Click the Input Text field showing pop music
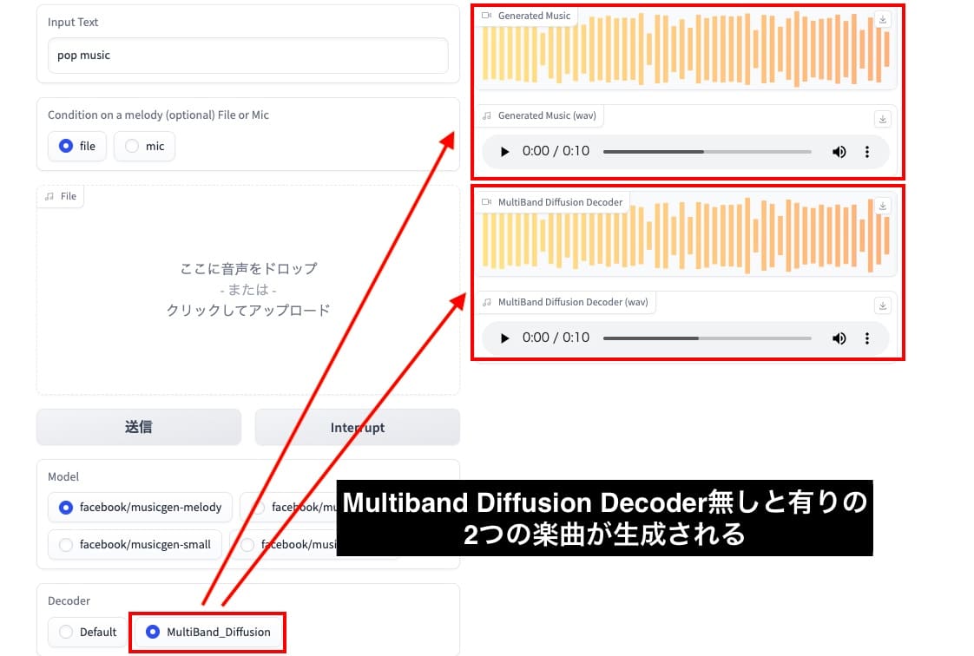Viewport: 974px width, 656px height. click(x=246, y=55)
